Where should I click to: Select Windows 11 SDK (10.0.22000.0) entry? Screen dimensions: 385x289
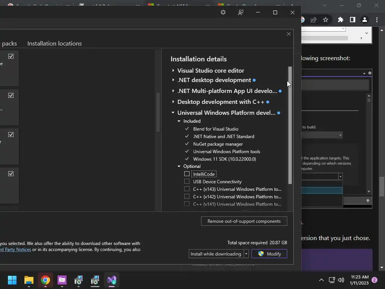pyautogui.click(x=224, y=159)
